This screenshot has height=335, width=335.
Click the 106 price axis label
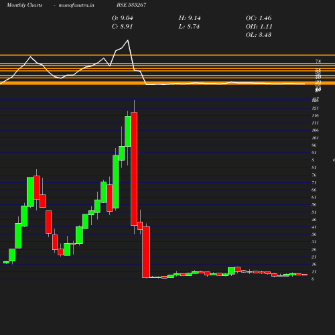315,131
